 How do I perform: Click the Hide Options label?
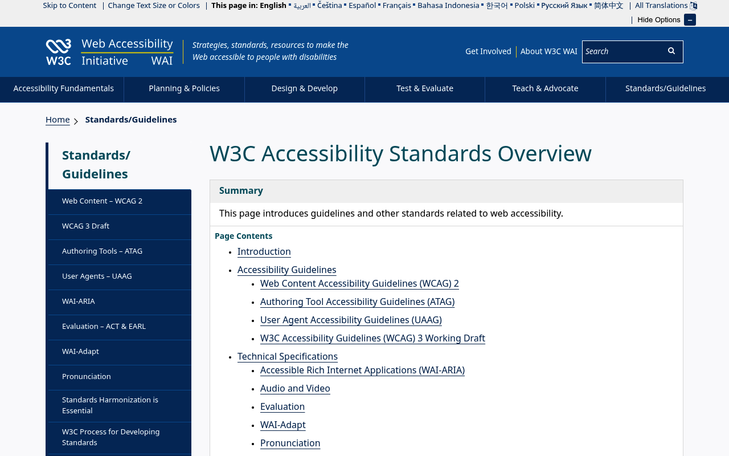pos(659,20)
